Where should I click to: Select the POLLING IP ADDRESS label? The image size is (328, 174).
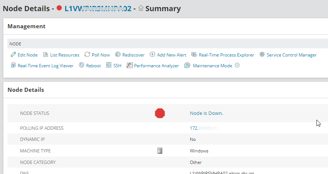point(42,128)
